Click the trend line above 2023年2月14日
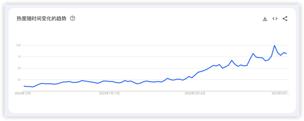The image size is (304, 121). point(195,75)
